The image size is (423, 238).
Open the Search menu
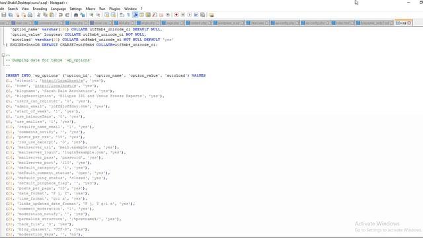pyautogui.click(x=13, y=9)
